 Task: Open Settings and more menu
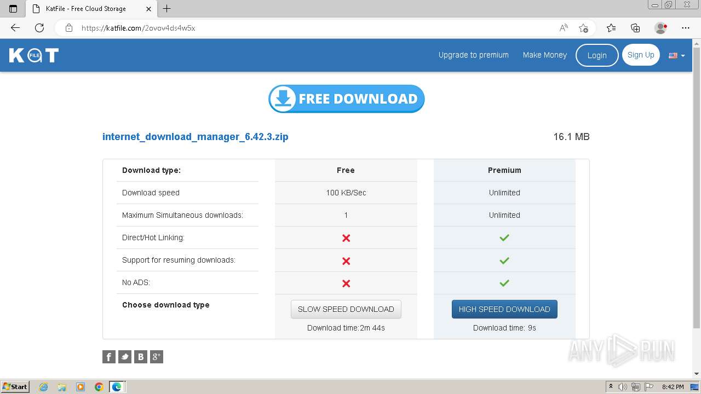click(x=686, y=28)
